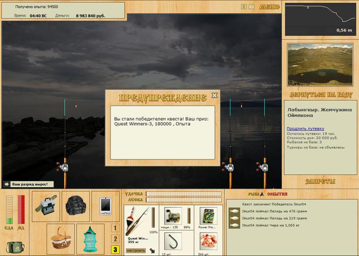
Task: Open the wicker food basket
Action: pos(61,238)
